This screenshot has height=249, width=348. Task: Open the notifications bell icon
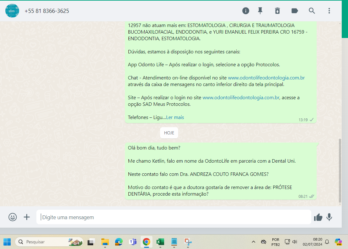pyautogui.click(x=327, y=242)
